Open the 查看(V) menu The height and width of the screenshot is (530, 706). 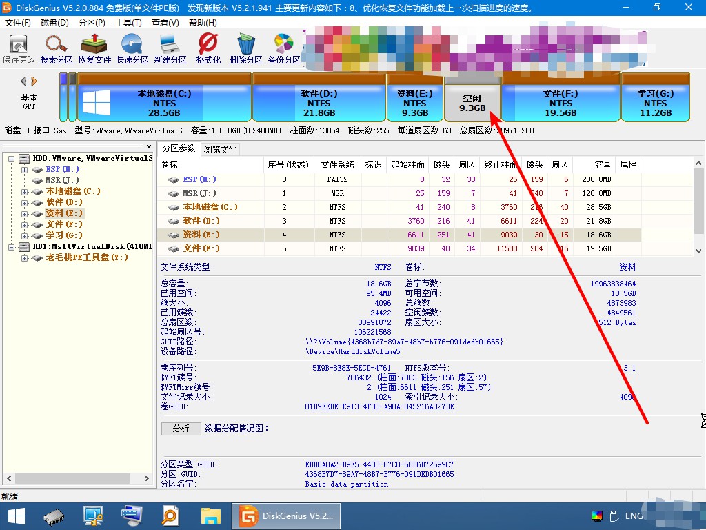tap(165, 23)
